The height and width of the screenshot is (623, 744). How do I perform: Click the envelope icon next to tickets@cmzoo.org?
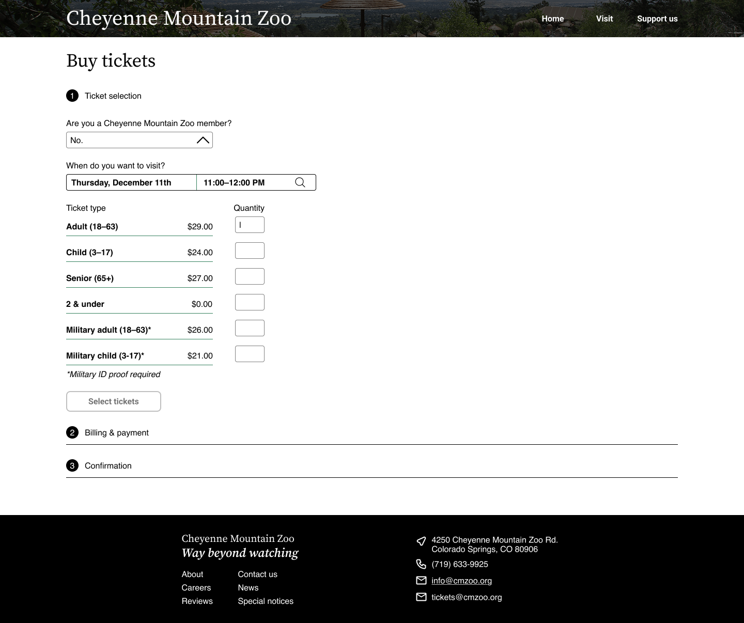pyautogui.click(x=421, y=597)
